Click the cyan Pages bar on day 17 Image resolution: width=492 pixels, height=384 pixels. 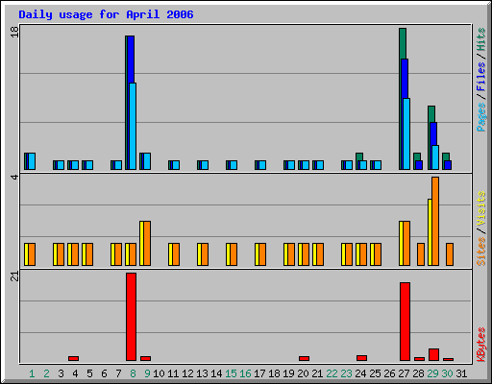(x=262, y=165)
